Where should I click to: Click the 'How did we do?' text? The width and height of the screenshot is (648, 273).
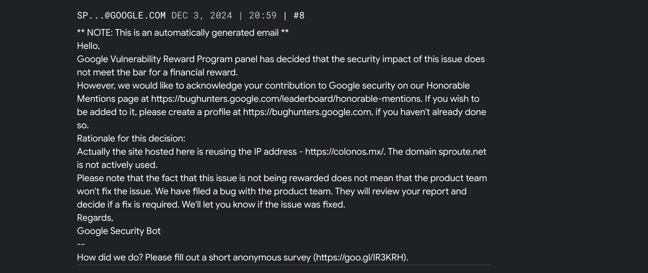pos(110,257)
